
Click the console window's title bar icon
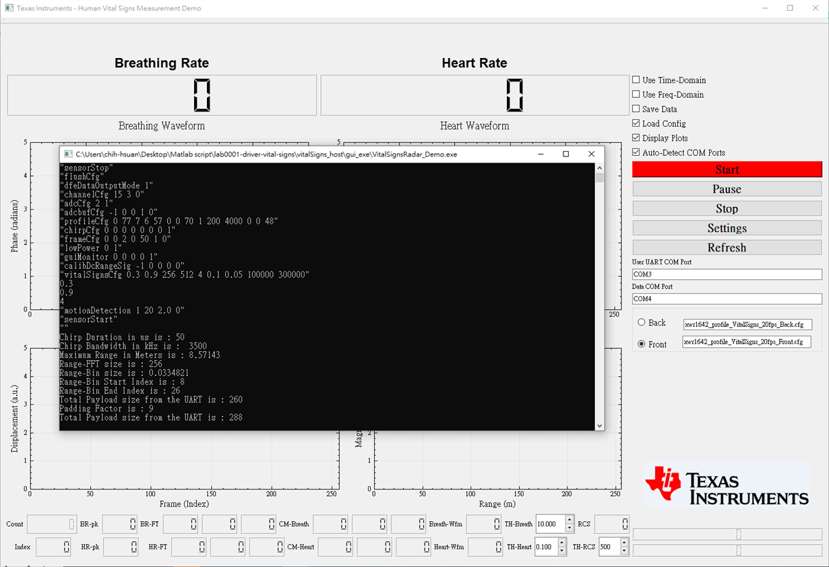68,154
